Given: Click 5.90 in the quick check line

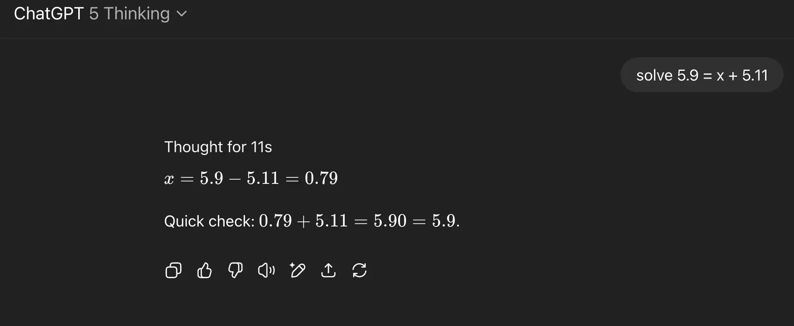Looking at the screenshot, I should coord(390,221).
